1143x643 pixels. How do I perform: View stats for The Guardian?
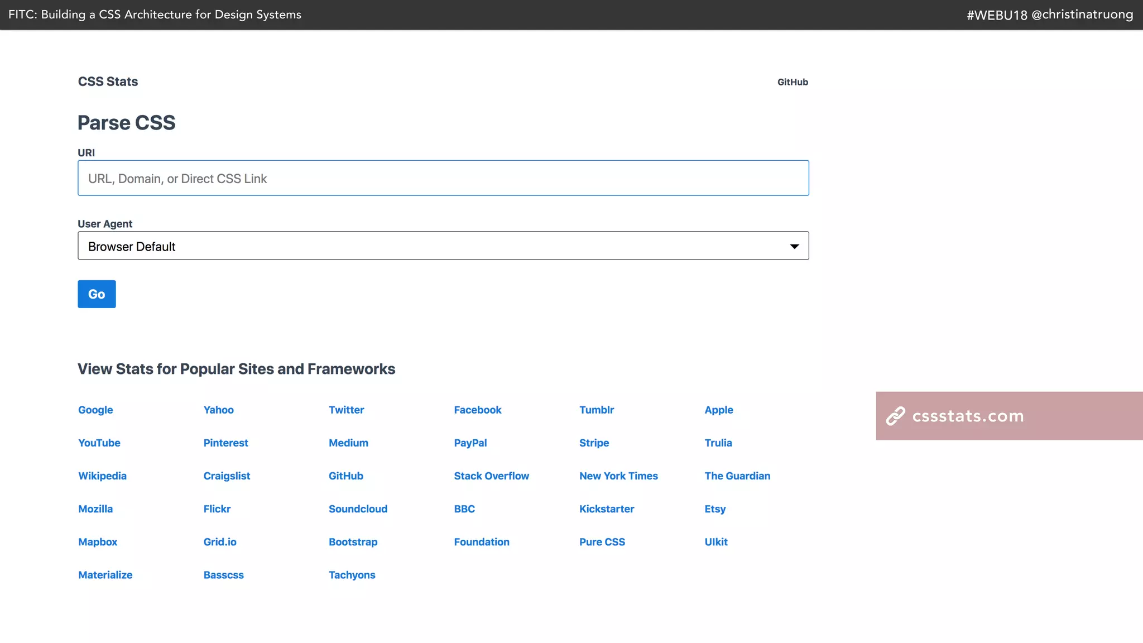737,476
